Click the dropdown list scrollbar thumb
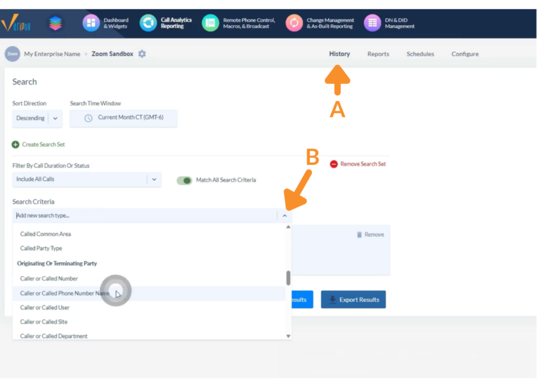537x383 pixels. pyautogui.click(x=288, y=278)
